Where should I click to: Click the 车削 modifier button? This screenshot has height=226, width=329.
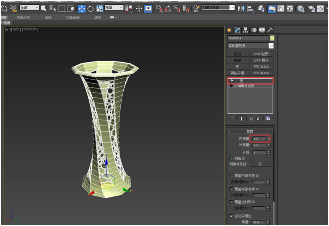(x=237, y=61)
